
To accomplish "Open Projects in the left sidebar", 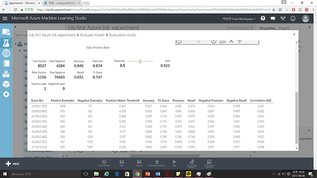I will click(x=6, y=32).
